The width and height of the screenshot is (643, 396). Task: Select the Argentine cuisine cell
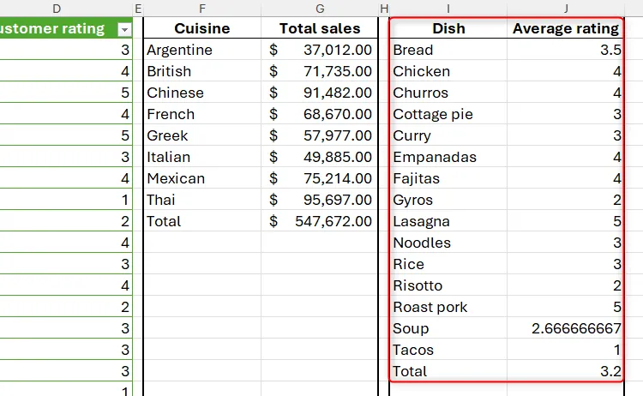click(202, 50)
